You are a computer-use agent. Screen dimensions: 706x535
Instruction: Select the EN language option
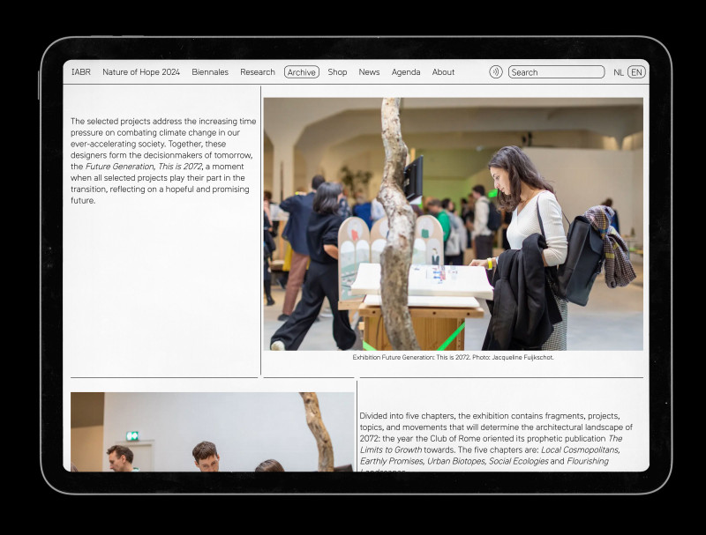click(636, 72)
